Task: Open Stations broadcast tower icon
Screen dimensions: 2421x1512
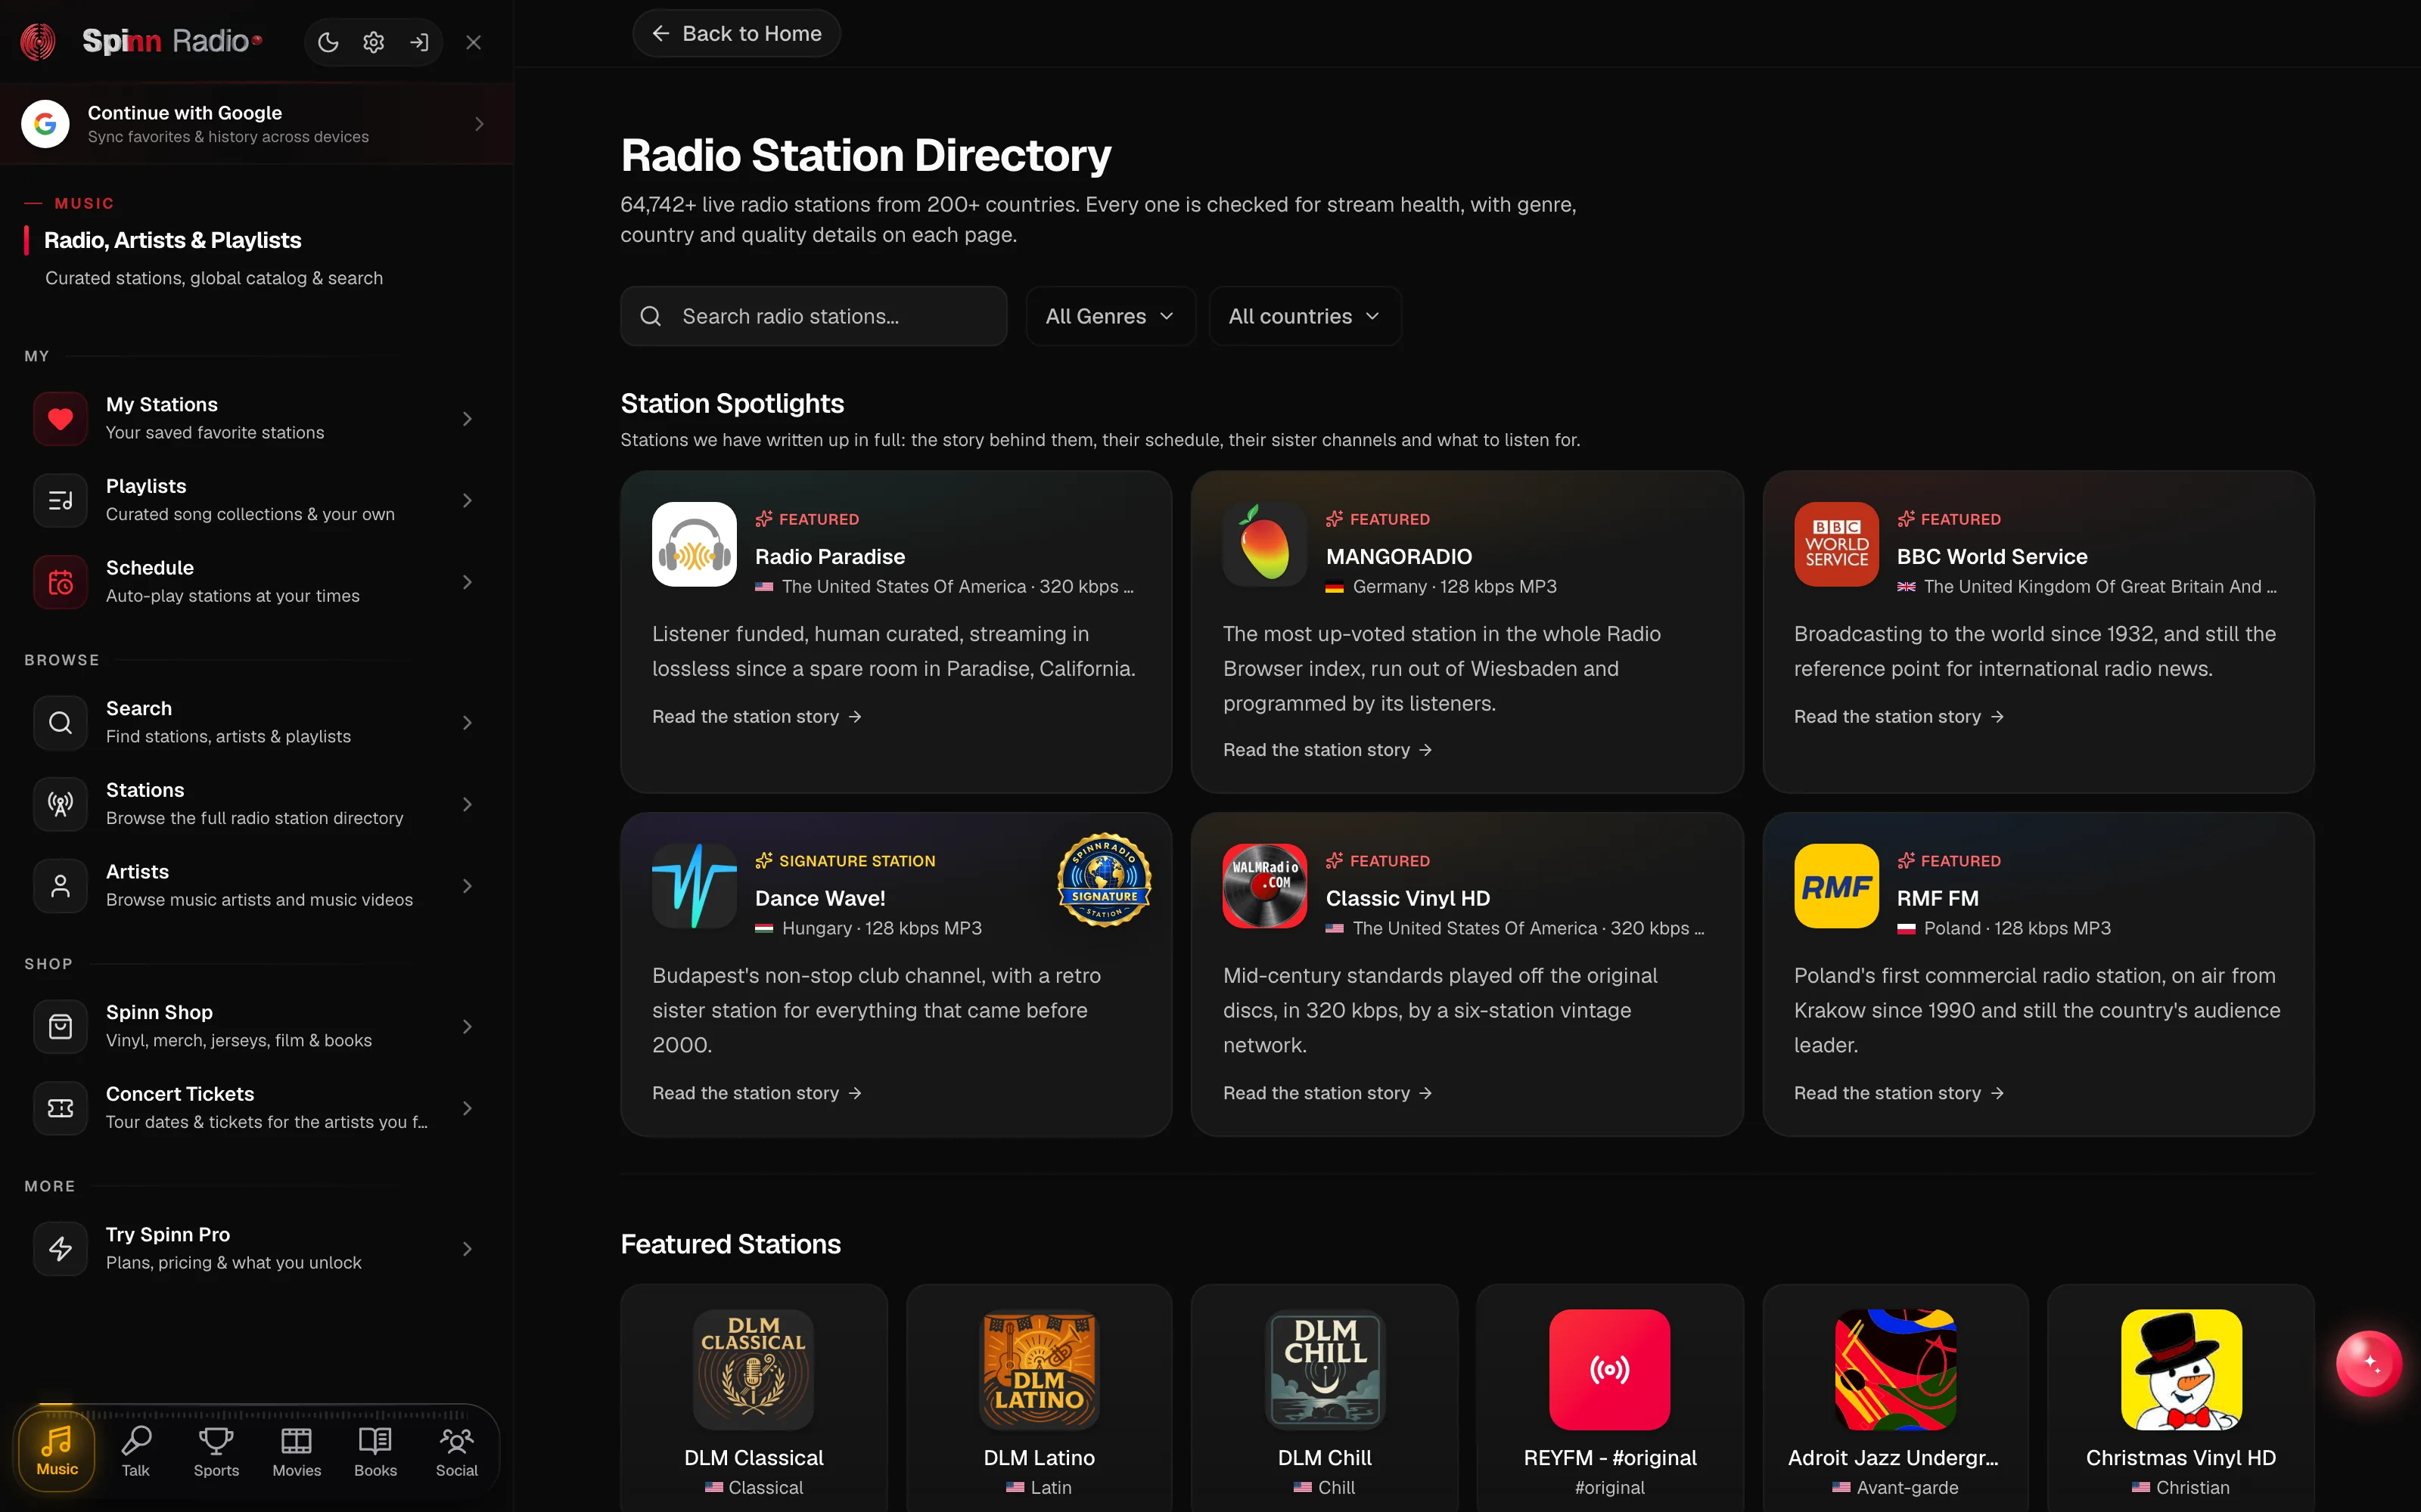Action: [x=61, y=804]
